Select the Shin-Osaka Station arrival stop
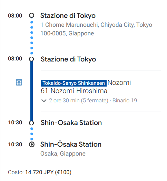Viewport: 167px width, 181px height. click(x=71, y=123)
